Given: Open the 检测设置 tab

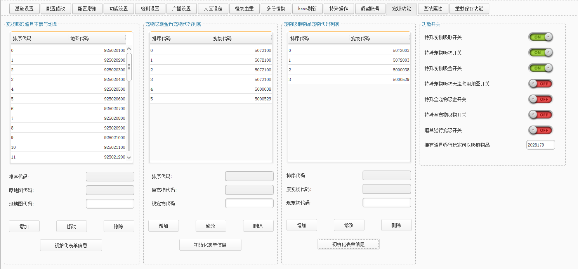Looking at the screenshot, I should (150, 9).
